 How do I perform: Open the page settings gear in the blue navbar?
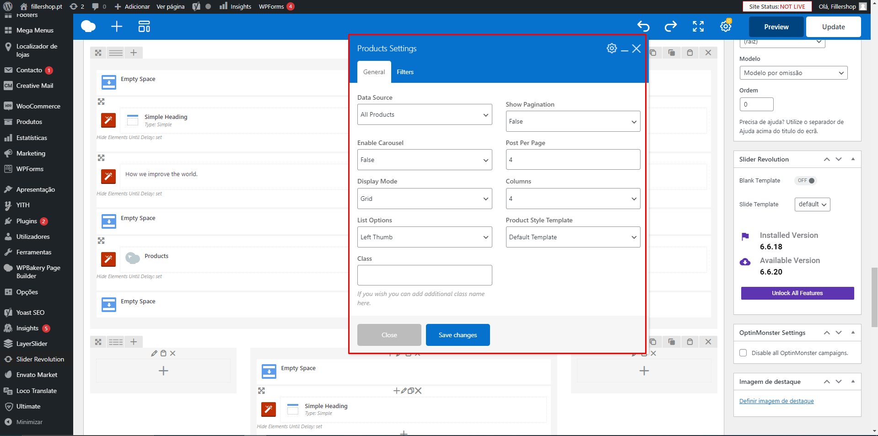click(x=726, y=26)
